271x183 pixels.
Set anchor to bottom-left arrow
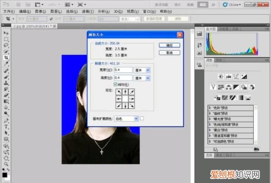[x=119, y=106]
